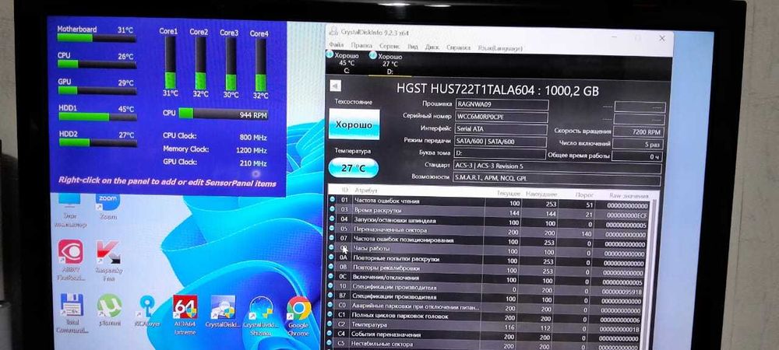Click the rotation speed value 7200 RPM
Viewport: 779px width, 350px height.
pyautogui.click(x=640, y=132)
